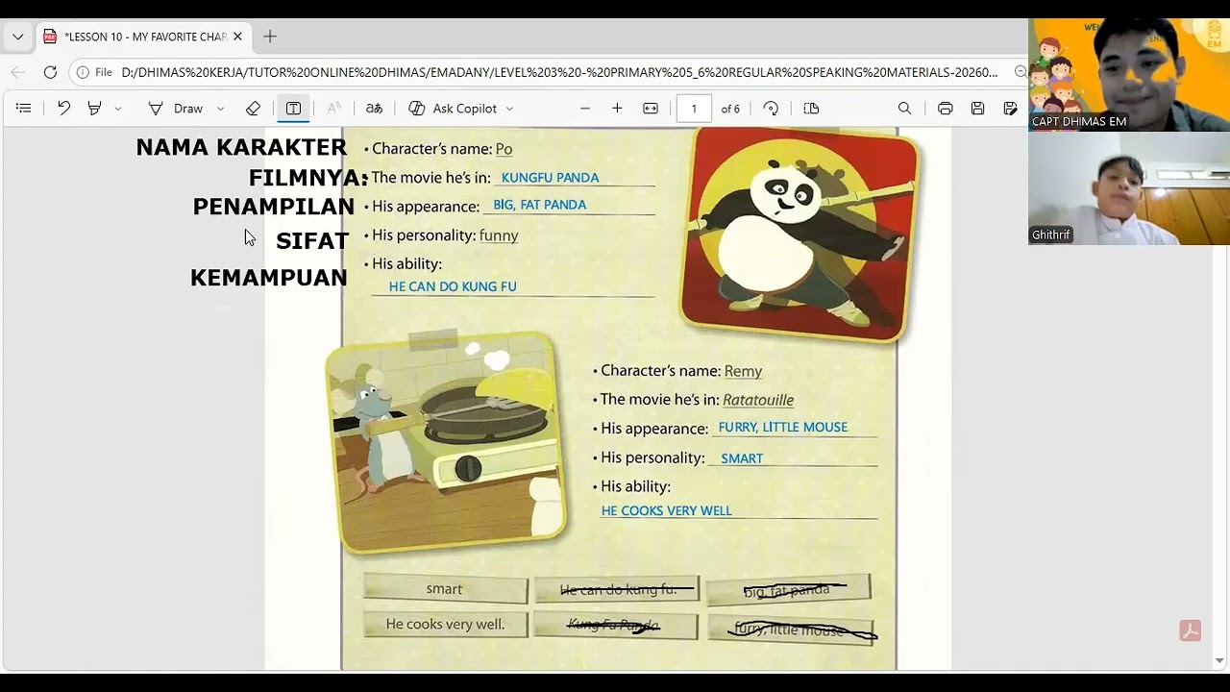Click the 'NAMA KARAKTER' annotation text
This screenshot has width=1230, height=692.
click(241, 147)
